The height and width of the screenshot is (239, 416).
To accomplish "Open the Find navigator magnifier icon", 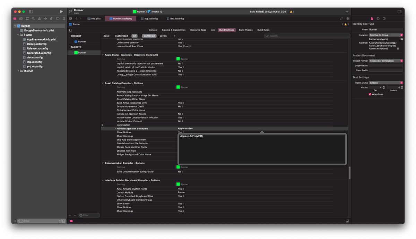I will coord(33,18).
